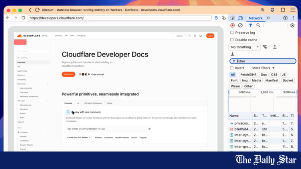Reload using the title bar refresh icon
The image size is (301, 169).
click(x=38, y=10)
